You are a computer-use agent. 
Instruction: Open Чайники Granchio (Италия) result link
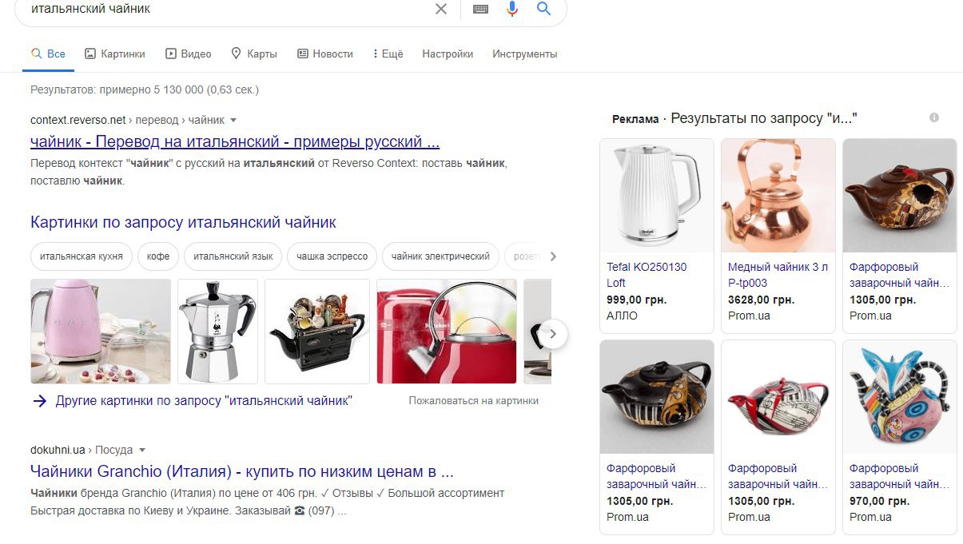click(x=242, y=471)
